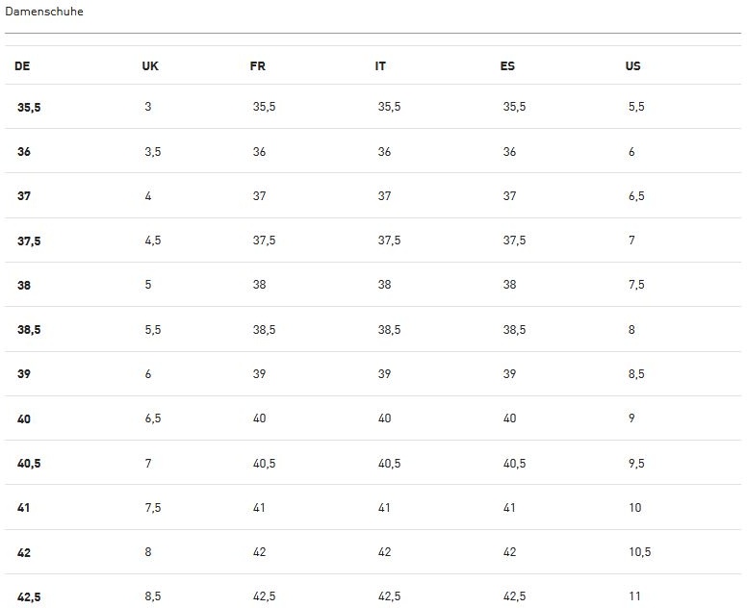Click DE size 42,5 row label
The image size is (747, 608).
pyautogui.click(x=29, y=597)
